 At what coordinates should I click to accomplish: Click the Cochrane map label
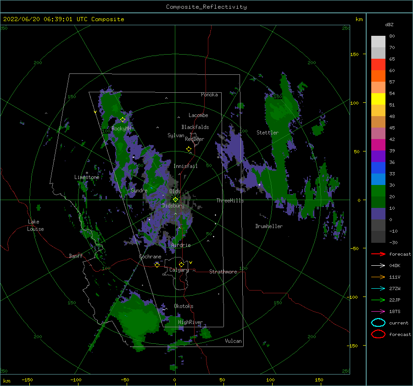point(150,257)
